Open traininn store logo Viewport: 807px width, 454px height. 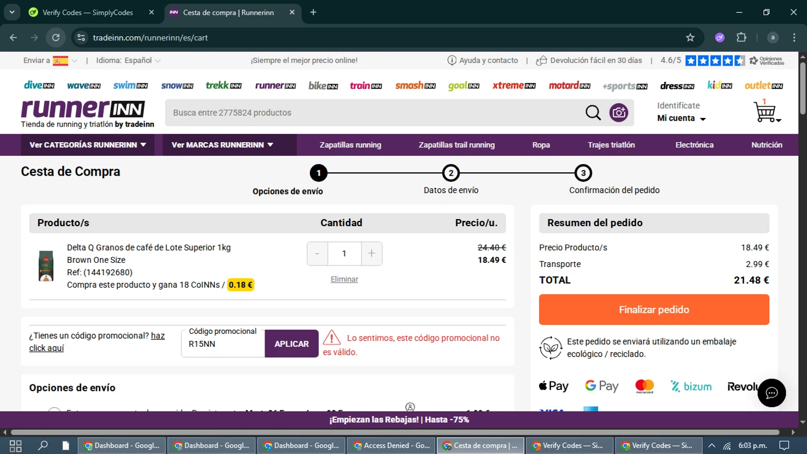point(366,86)
